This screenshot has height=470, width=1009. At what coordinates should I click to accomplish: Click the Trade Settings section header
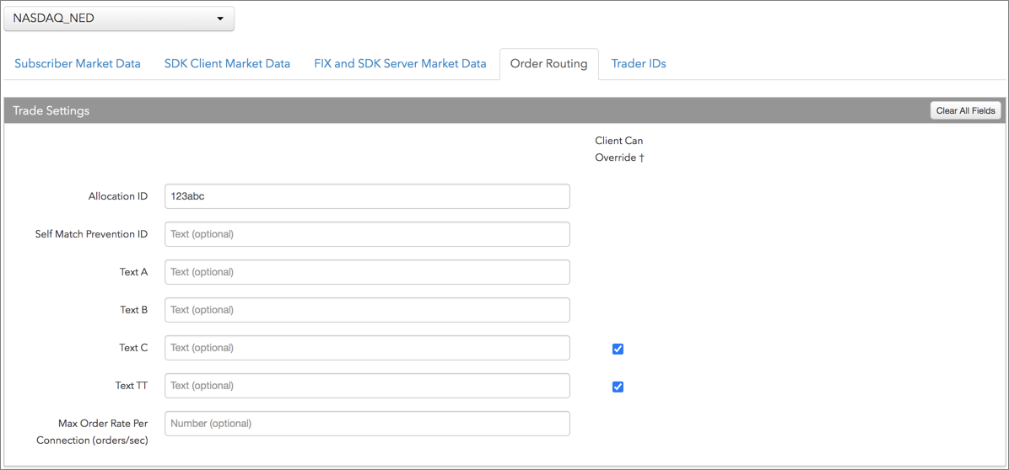click(x=51, y=110)
